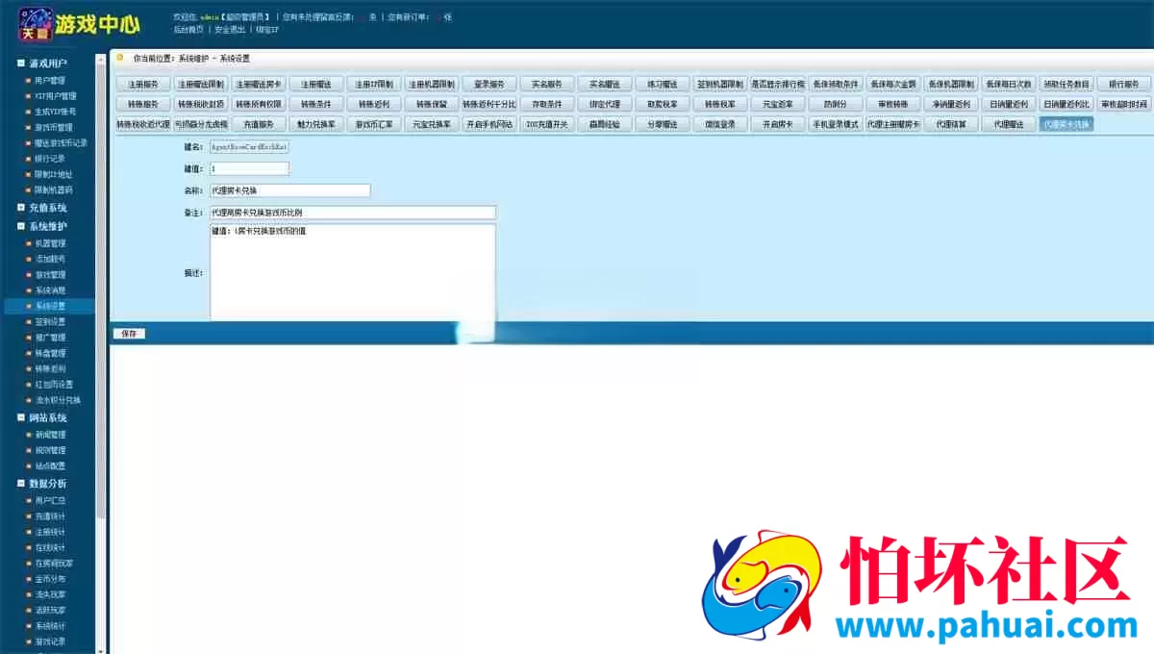The height and width of the screenshot is (654, 1154).
Task: Click the 键值 input field
Action: click(249, 168)
